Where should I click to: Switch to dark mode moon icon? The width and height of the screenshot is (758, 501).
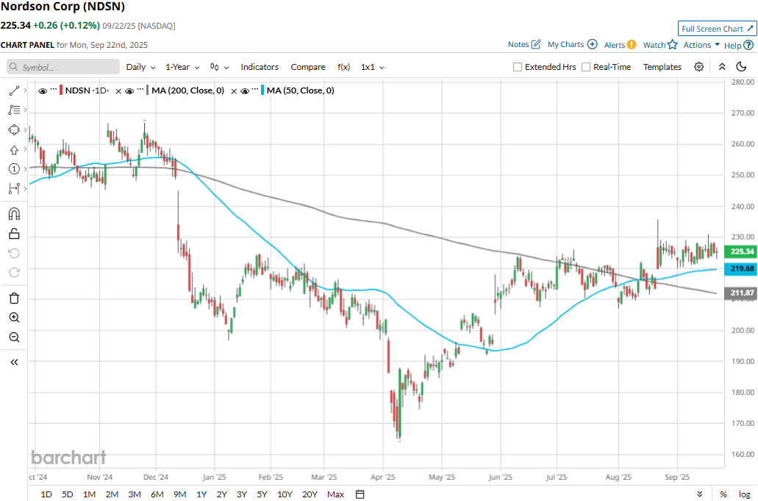pyautogui.click(x=741, y=67)
